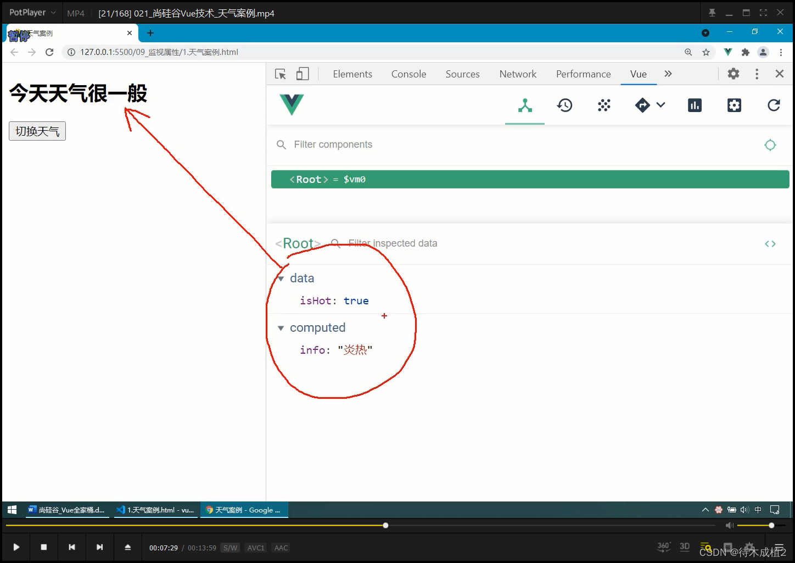The height and width of the screenshot is (563, 795).
Task: Open the PotPlayer main menu dropdown
Action: (x=32, y=12)
